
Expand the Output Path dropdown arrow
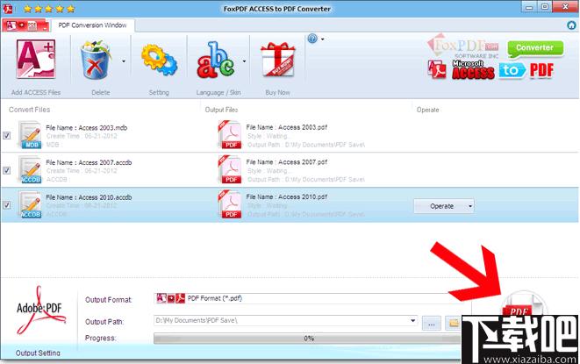412,320
